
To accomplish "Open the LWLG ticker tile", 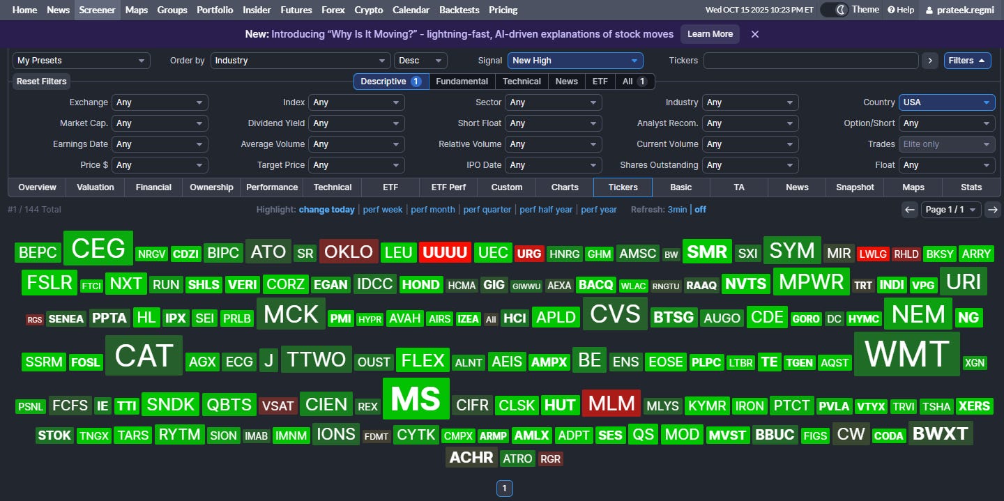I will point(874,254).
